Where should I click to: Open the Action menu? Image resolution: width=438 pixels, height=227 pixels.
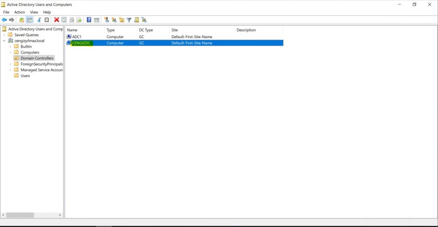tap(20, 12)
